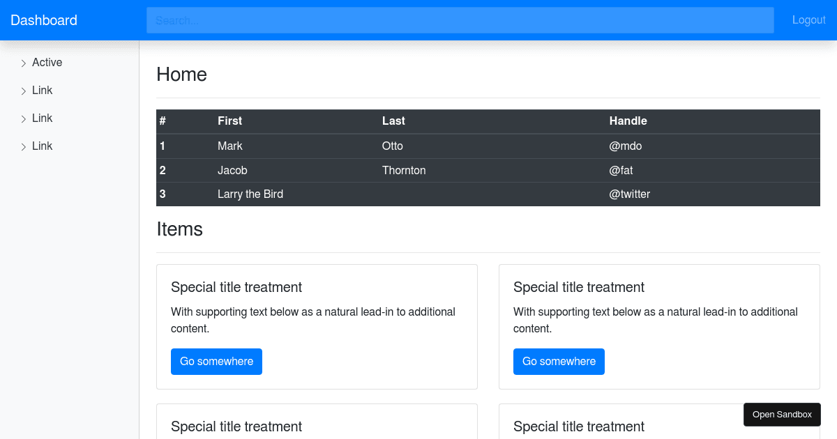This screenshot has height=439, width=837.
Task: Open the Active sidebar section
Action: (47, 62)
